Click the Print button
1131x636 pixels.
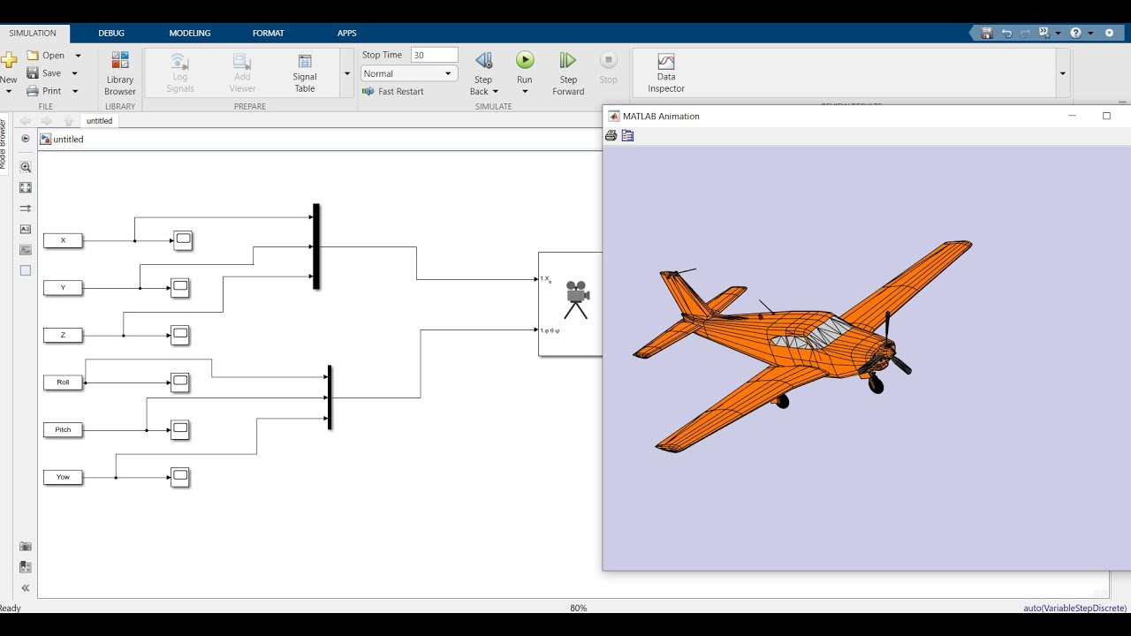point(44,91)
